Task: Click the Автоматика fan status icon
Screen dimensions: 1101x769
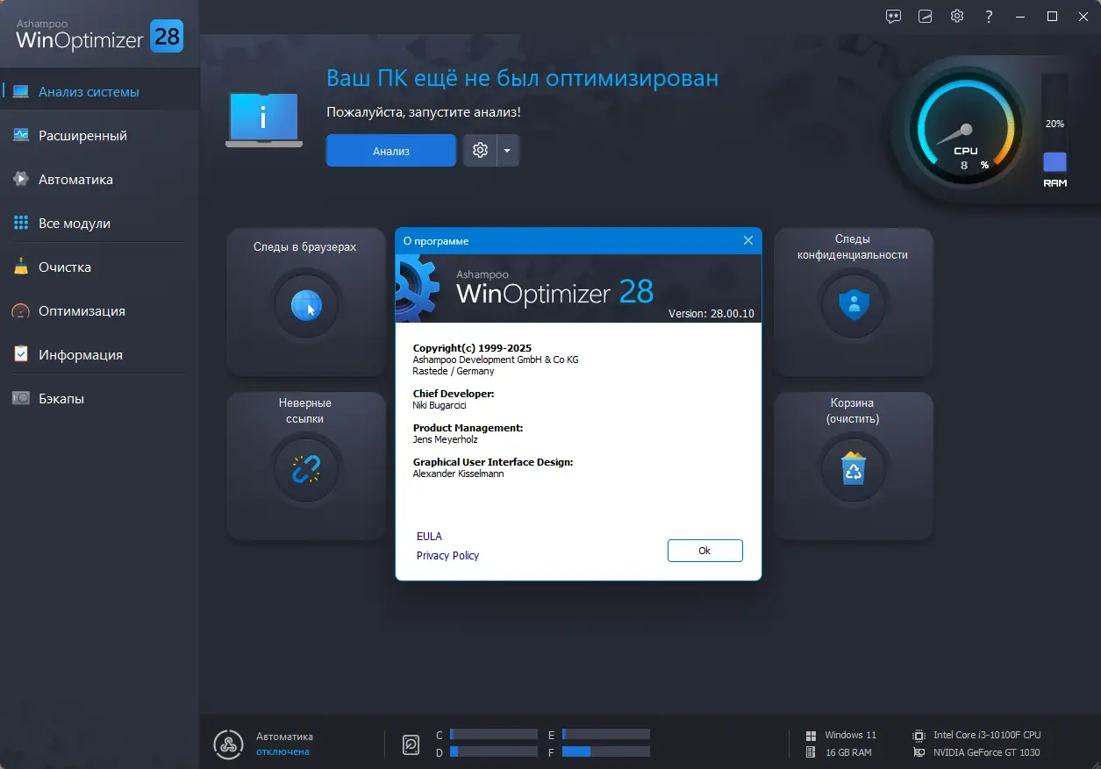Action: pos(228,744)
